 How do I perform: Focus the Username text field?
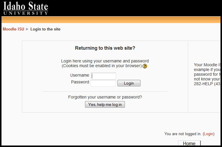pos(103,76)
